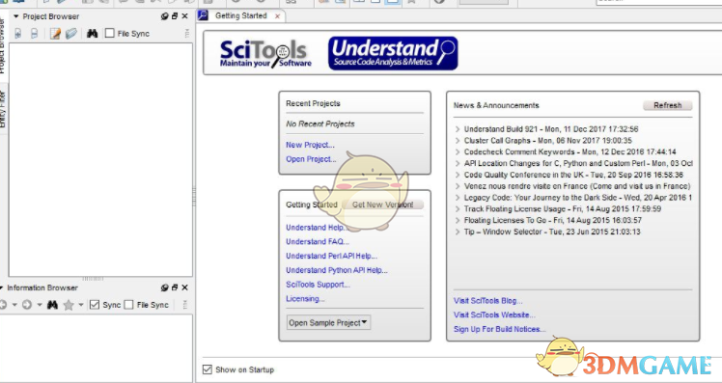Viewport: 722px width, 383px height.
Task: Click the Understand Source Code Analysis logo
Action: tap(393, 53)
